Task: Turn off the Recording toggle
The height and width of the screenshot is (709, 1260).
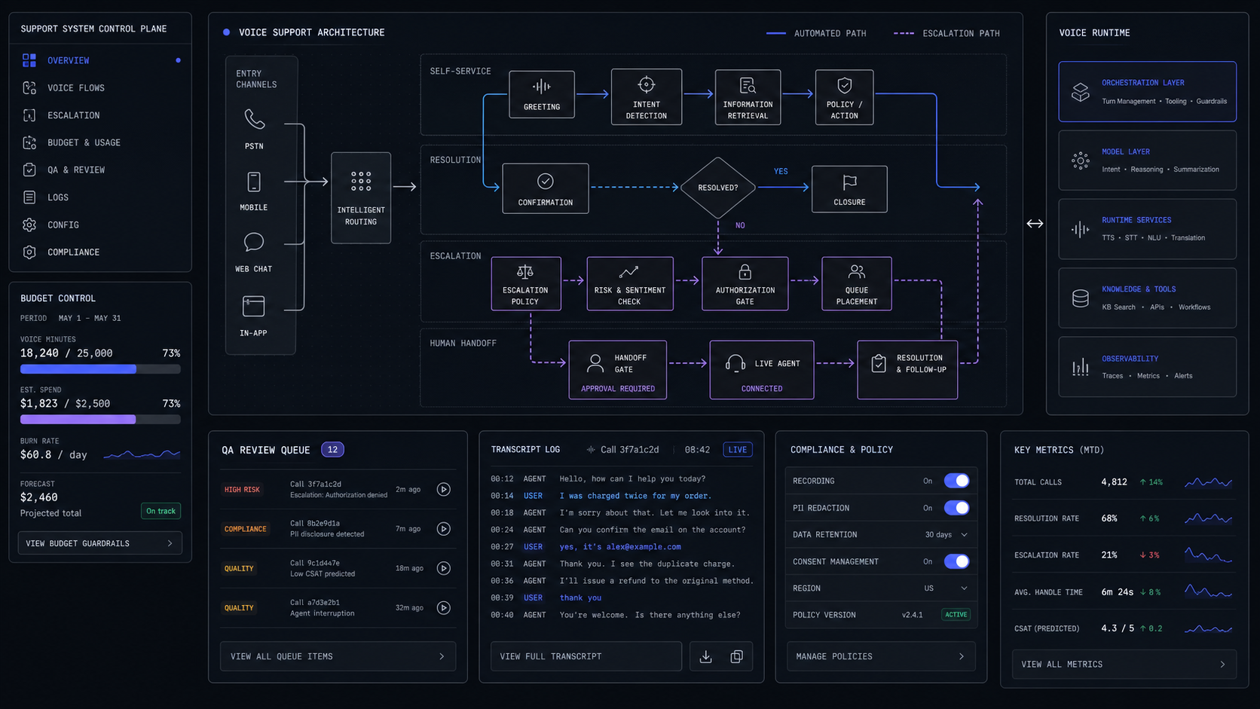Action: click(x=957, y=481)
